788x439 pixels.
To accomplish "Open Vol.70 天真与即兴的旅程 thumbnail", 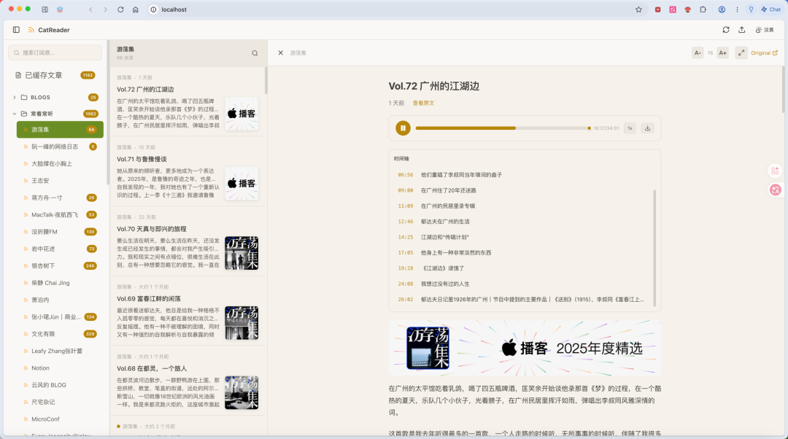I will (242, 253).
